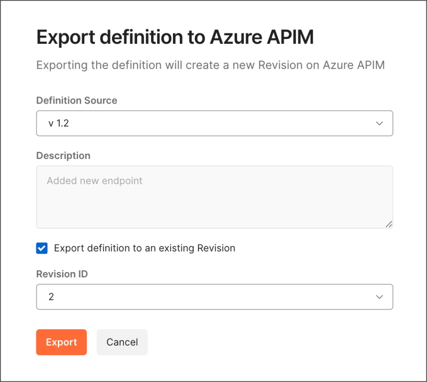Click the 'Revision ID' label

tap(62, 274)
